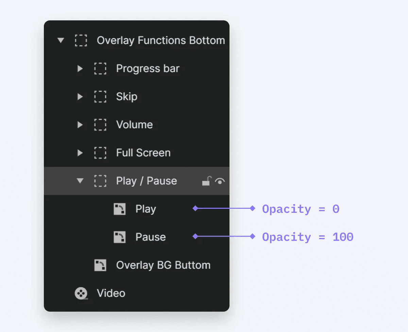Image resolution: width=408 pixels, height=332 pixels.
Task: Click the Full Screen group icon
Action: click(x=100, y=153)
